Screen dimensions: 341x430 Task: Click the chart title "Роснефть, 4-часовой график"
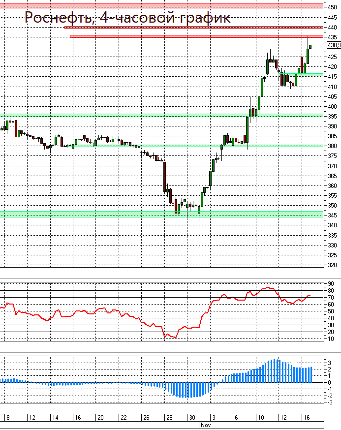127,18
